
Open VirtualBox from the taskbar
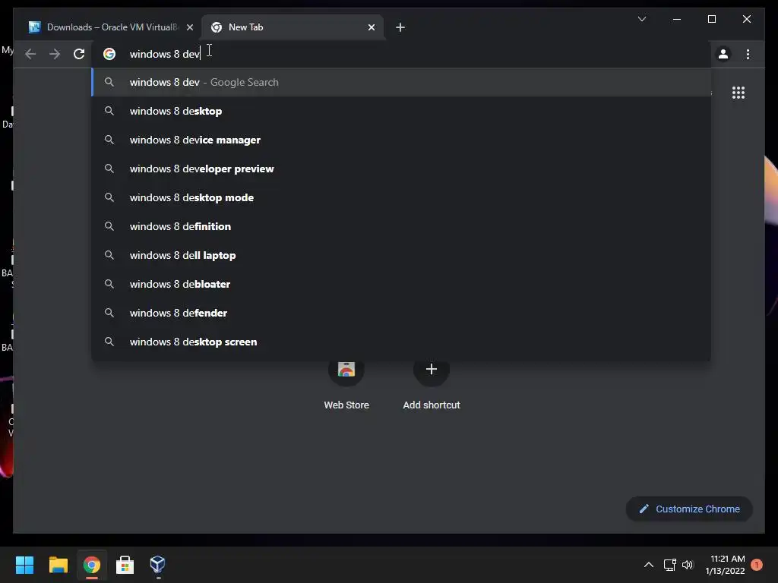[x=158, y=565]
